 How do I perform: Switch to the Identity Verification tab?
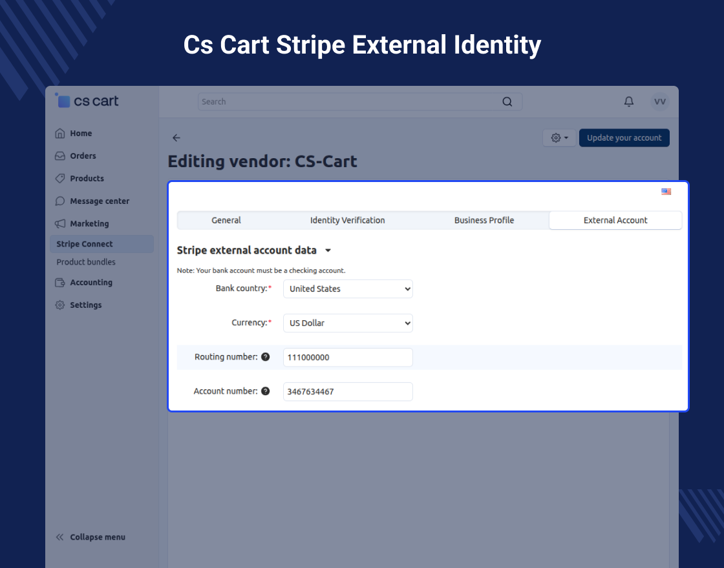[x=347, y=220]
